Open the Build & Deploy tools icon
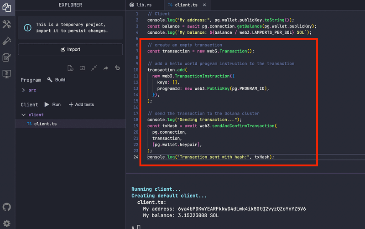 tap(7, 24)
